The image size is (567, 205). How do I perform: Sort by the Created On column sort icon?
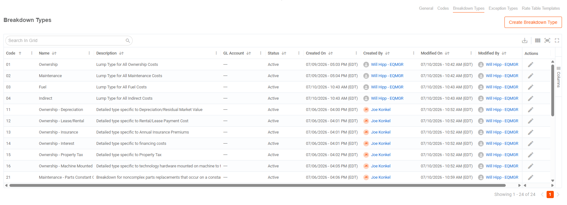[330, 53]
